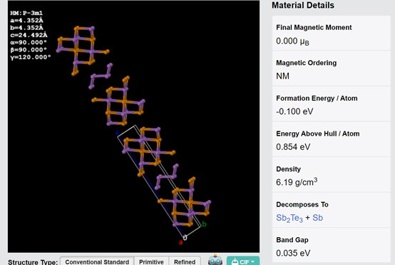Open the Sb2Te3 decomposition link
The image size is (395, 265).
click(289, 218)
